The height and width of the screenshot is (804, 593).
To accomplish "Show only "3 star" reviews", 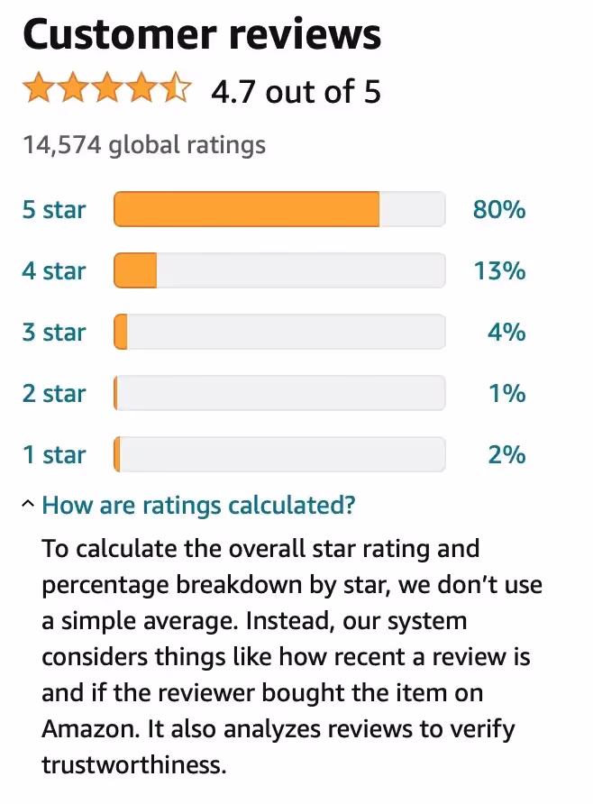I will pos(54,333).
